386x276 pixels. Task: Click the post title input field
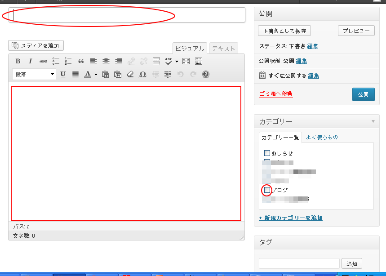coord(127,15)
